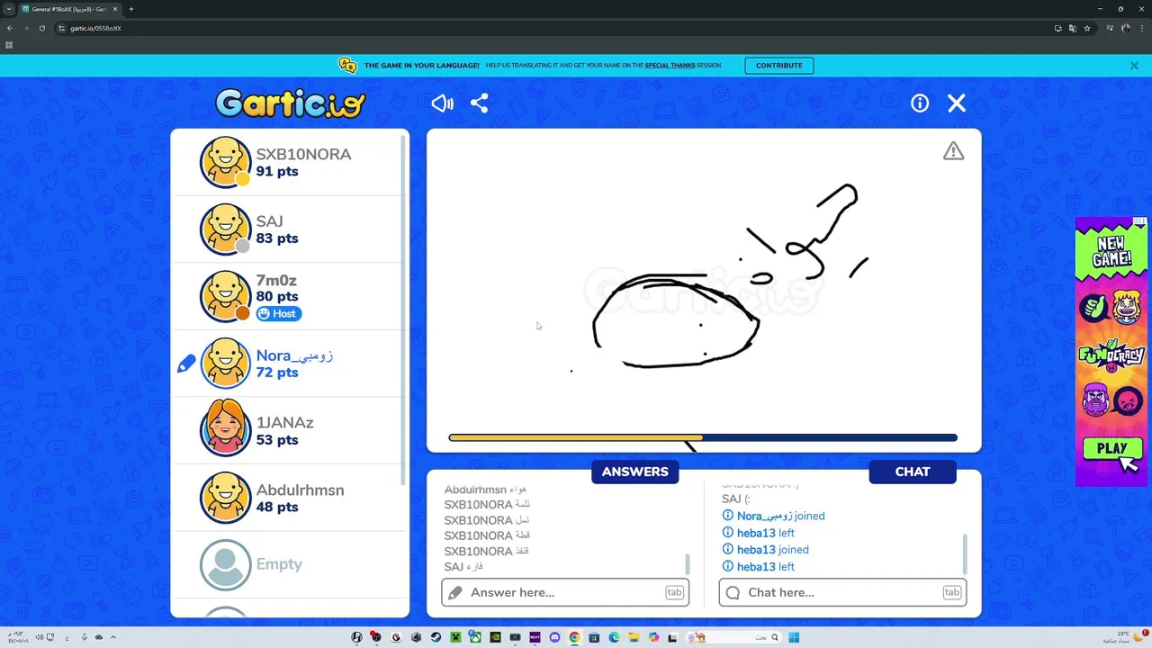Close the translation banner
1152x648 pixels.
1134,66
